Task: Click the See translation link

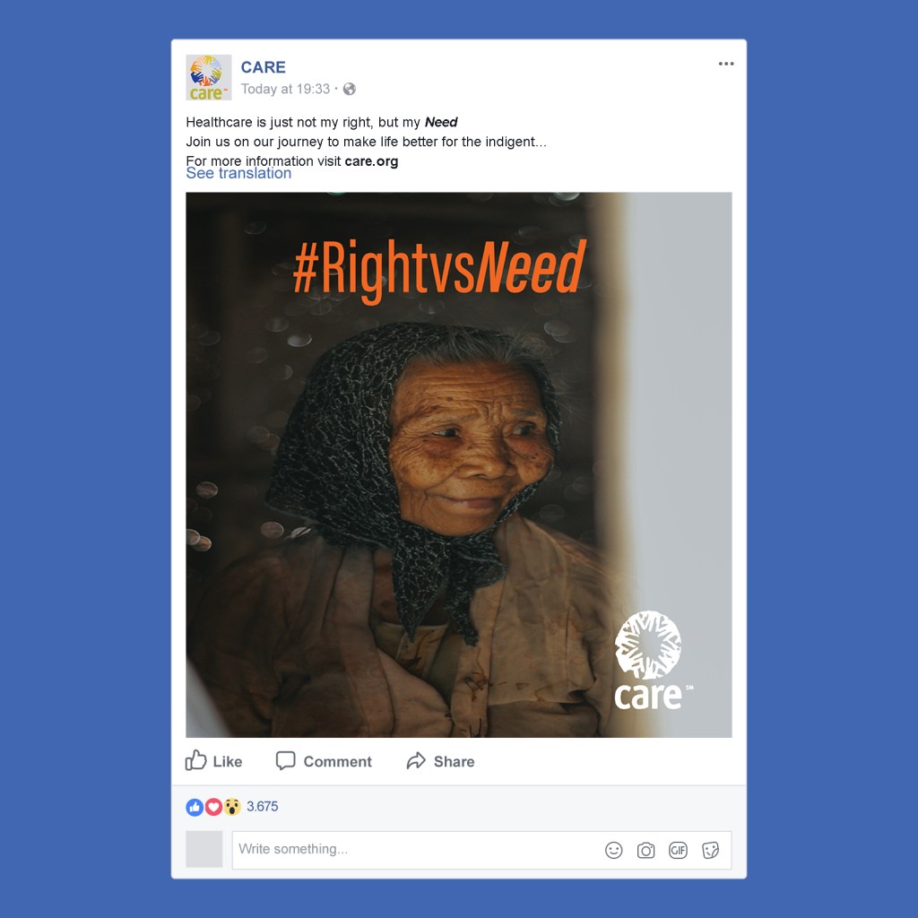Action: (238, 173)
